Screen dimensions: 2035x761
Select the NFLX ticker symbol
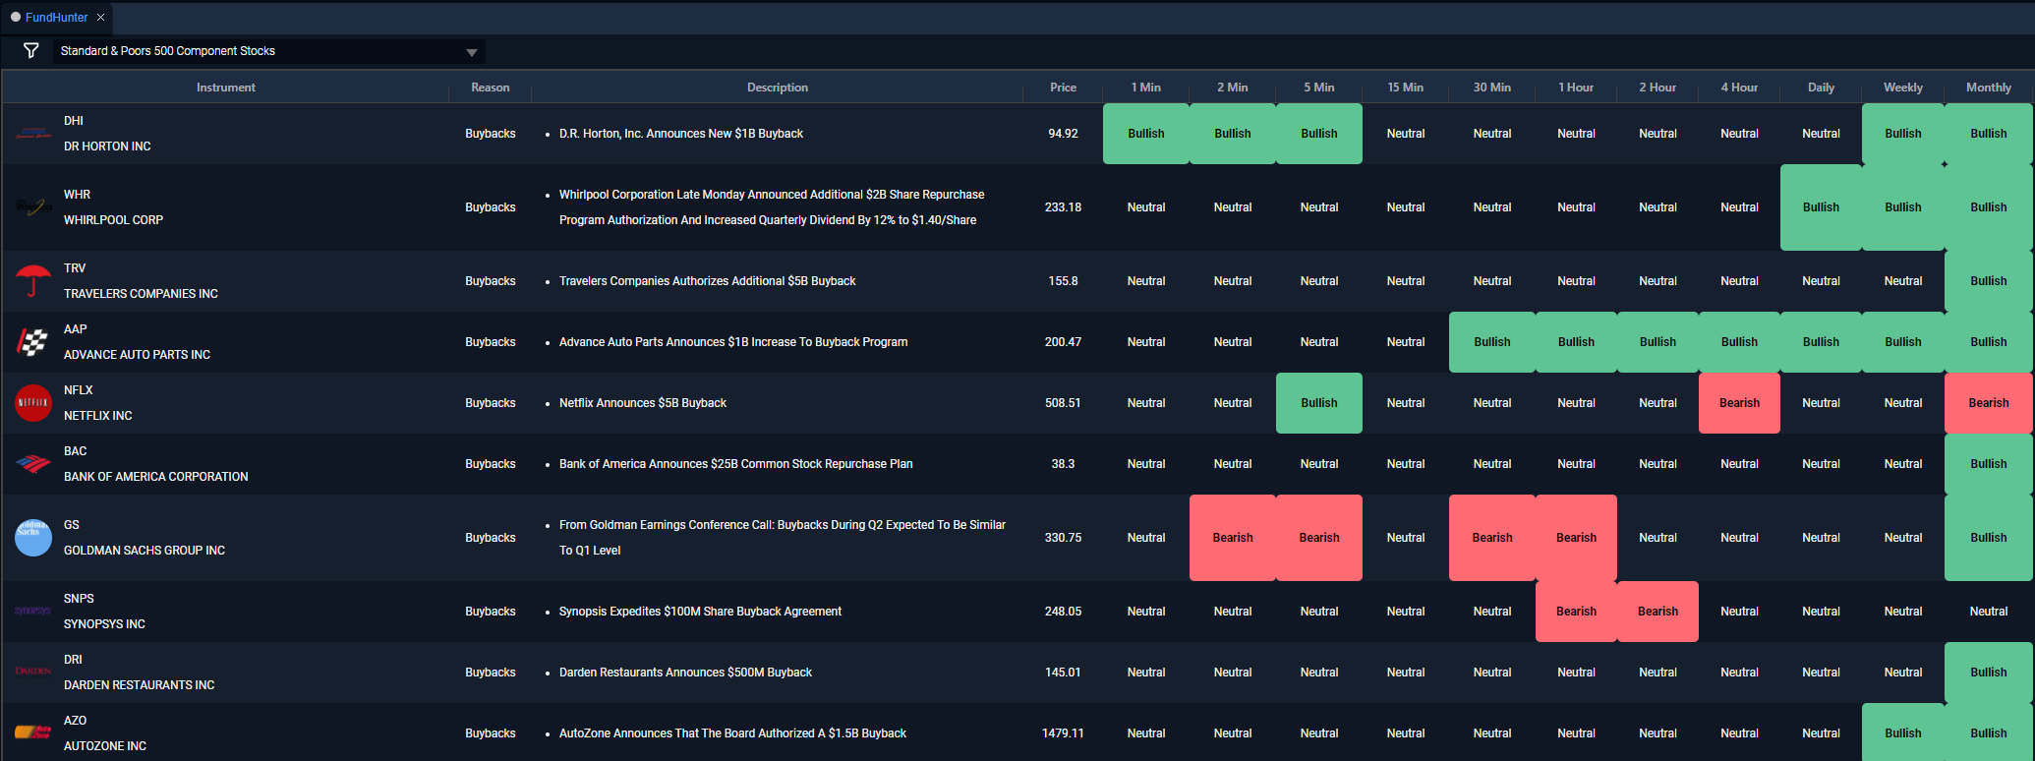(79, 390)
